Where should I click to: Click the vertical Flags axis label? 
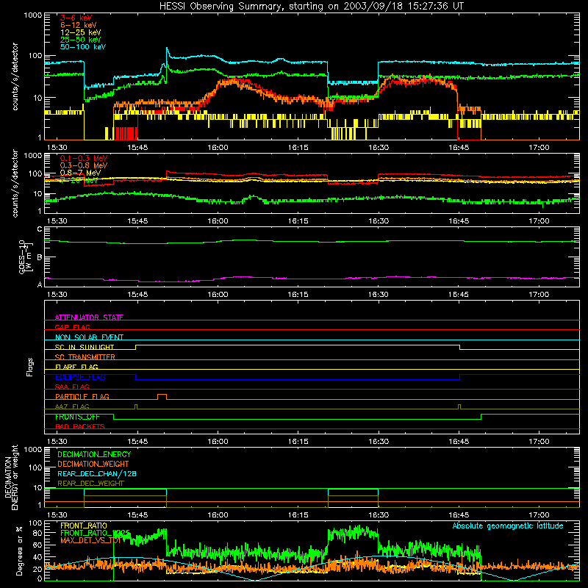point(29,367)
